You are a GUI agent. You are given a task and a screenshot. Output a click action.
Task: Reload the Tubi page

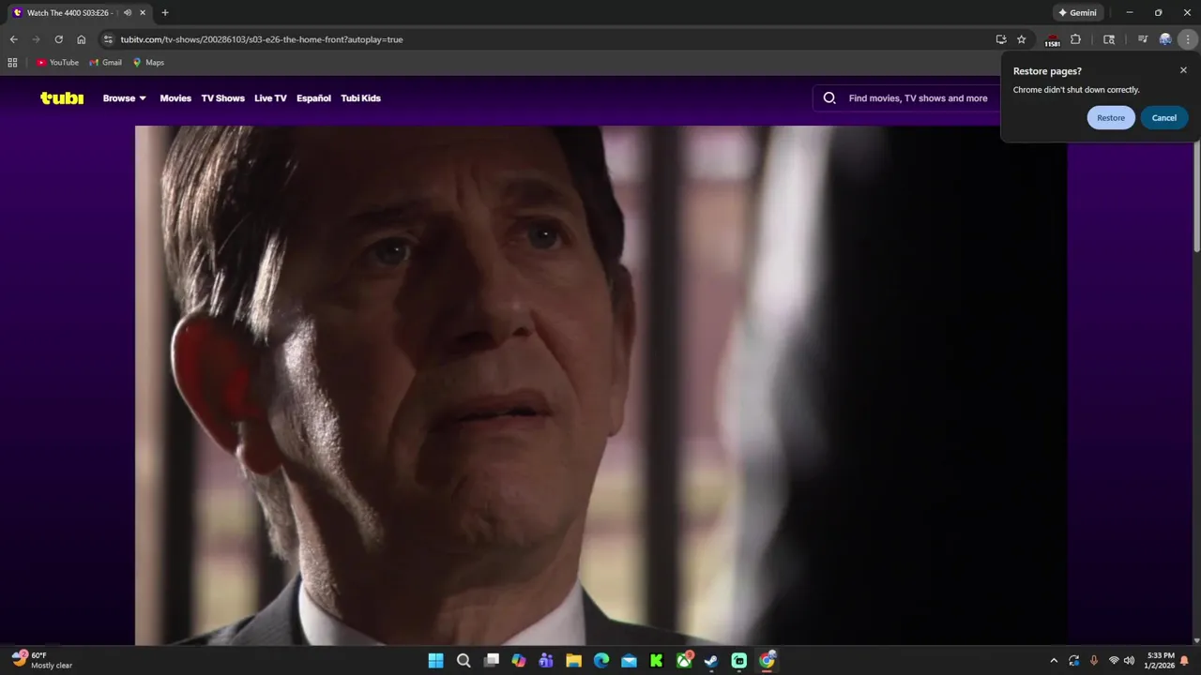tap(58, 39)
